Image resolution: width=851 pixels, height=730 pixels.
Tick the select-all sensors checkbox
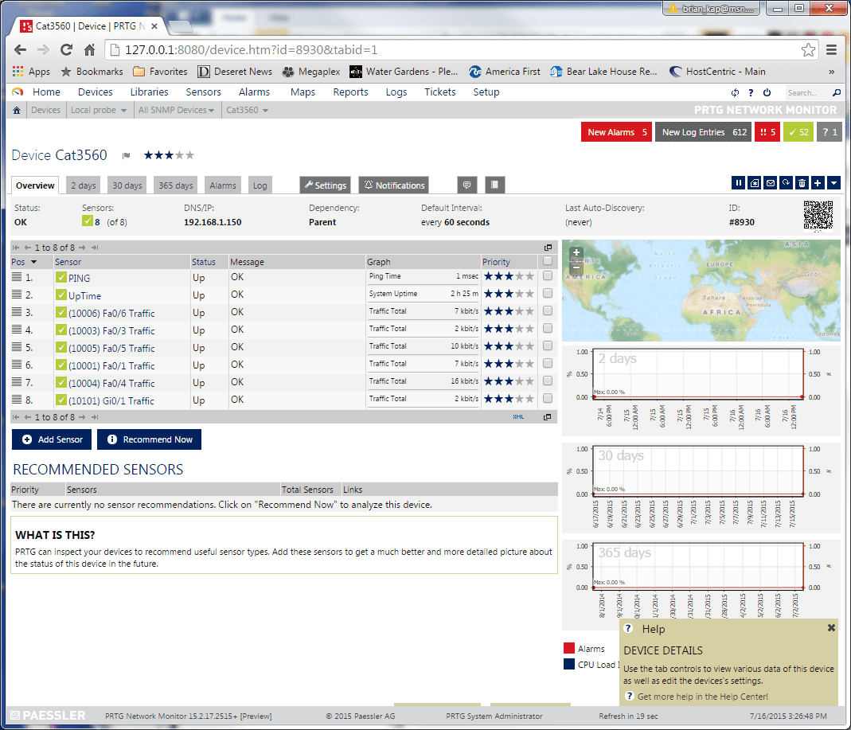(548, 261)
